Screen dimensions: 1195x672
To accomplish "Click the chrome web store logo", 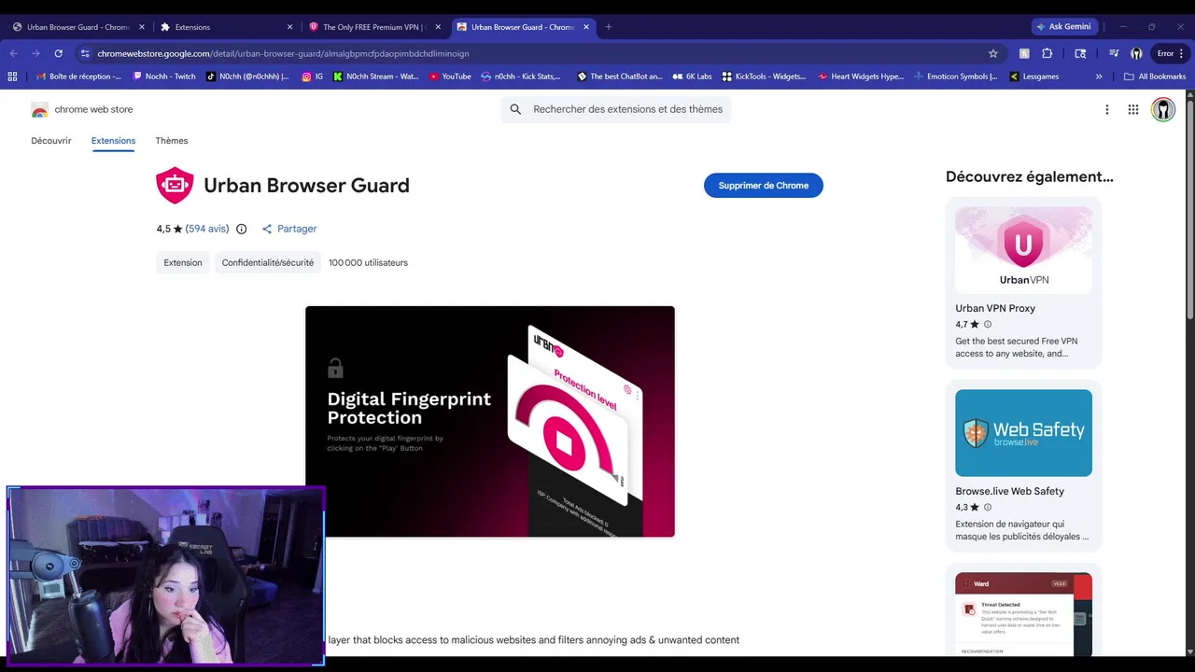I will click(82, 109).
